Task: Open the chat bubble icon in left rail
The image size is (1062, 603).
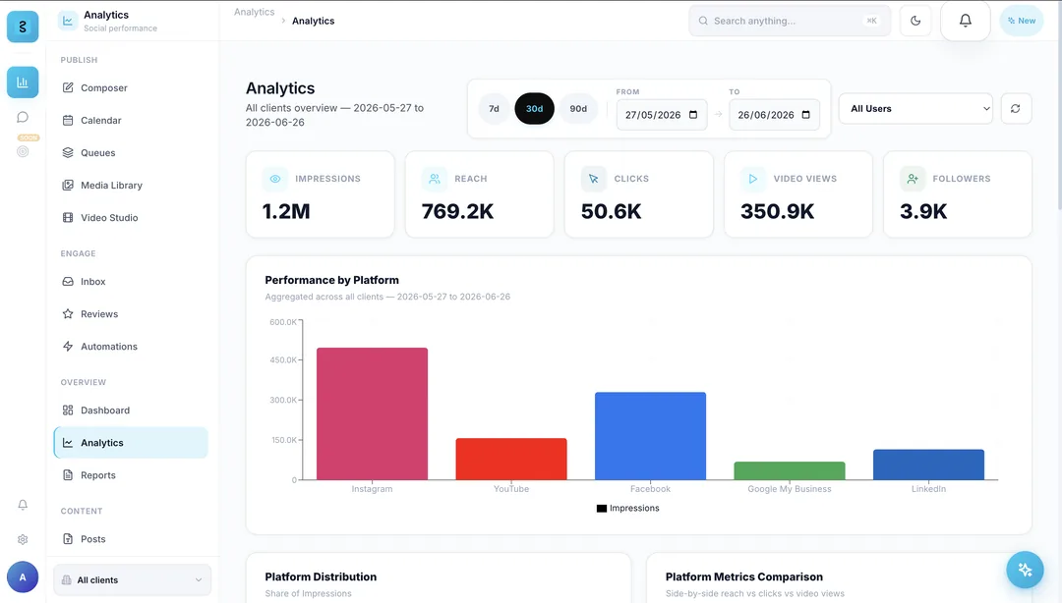Action: tap(23, 117)
